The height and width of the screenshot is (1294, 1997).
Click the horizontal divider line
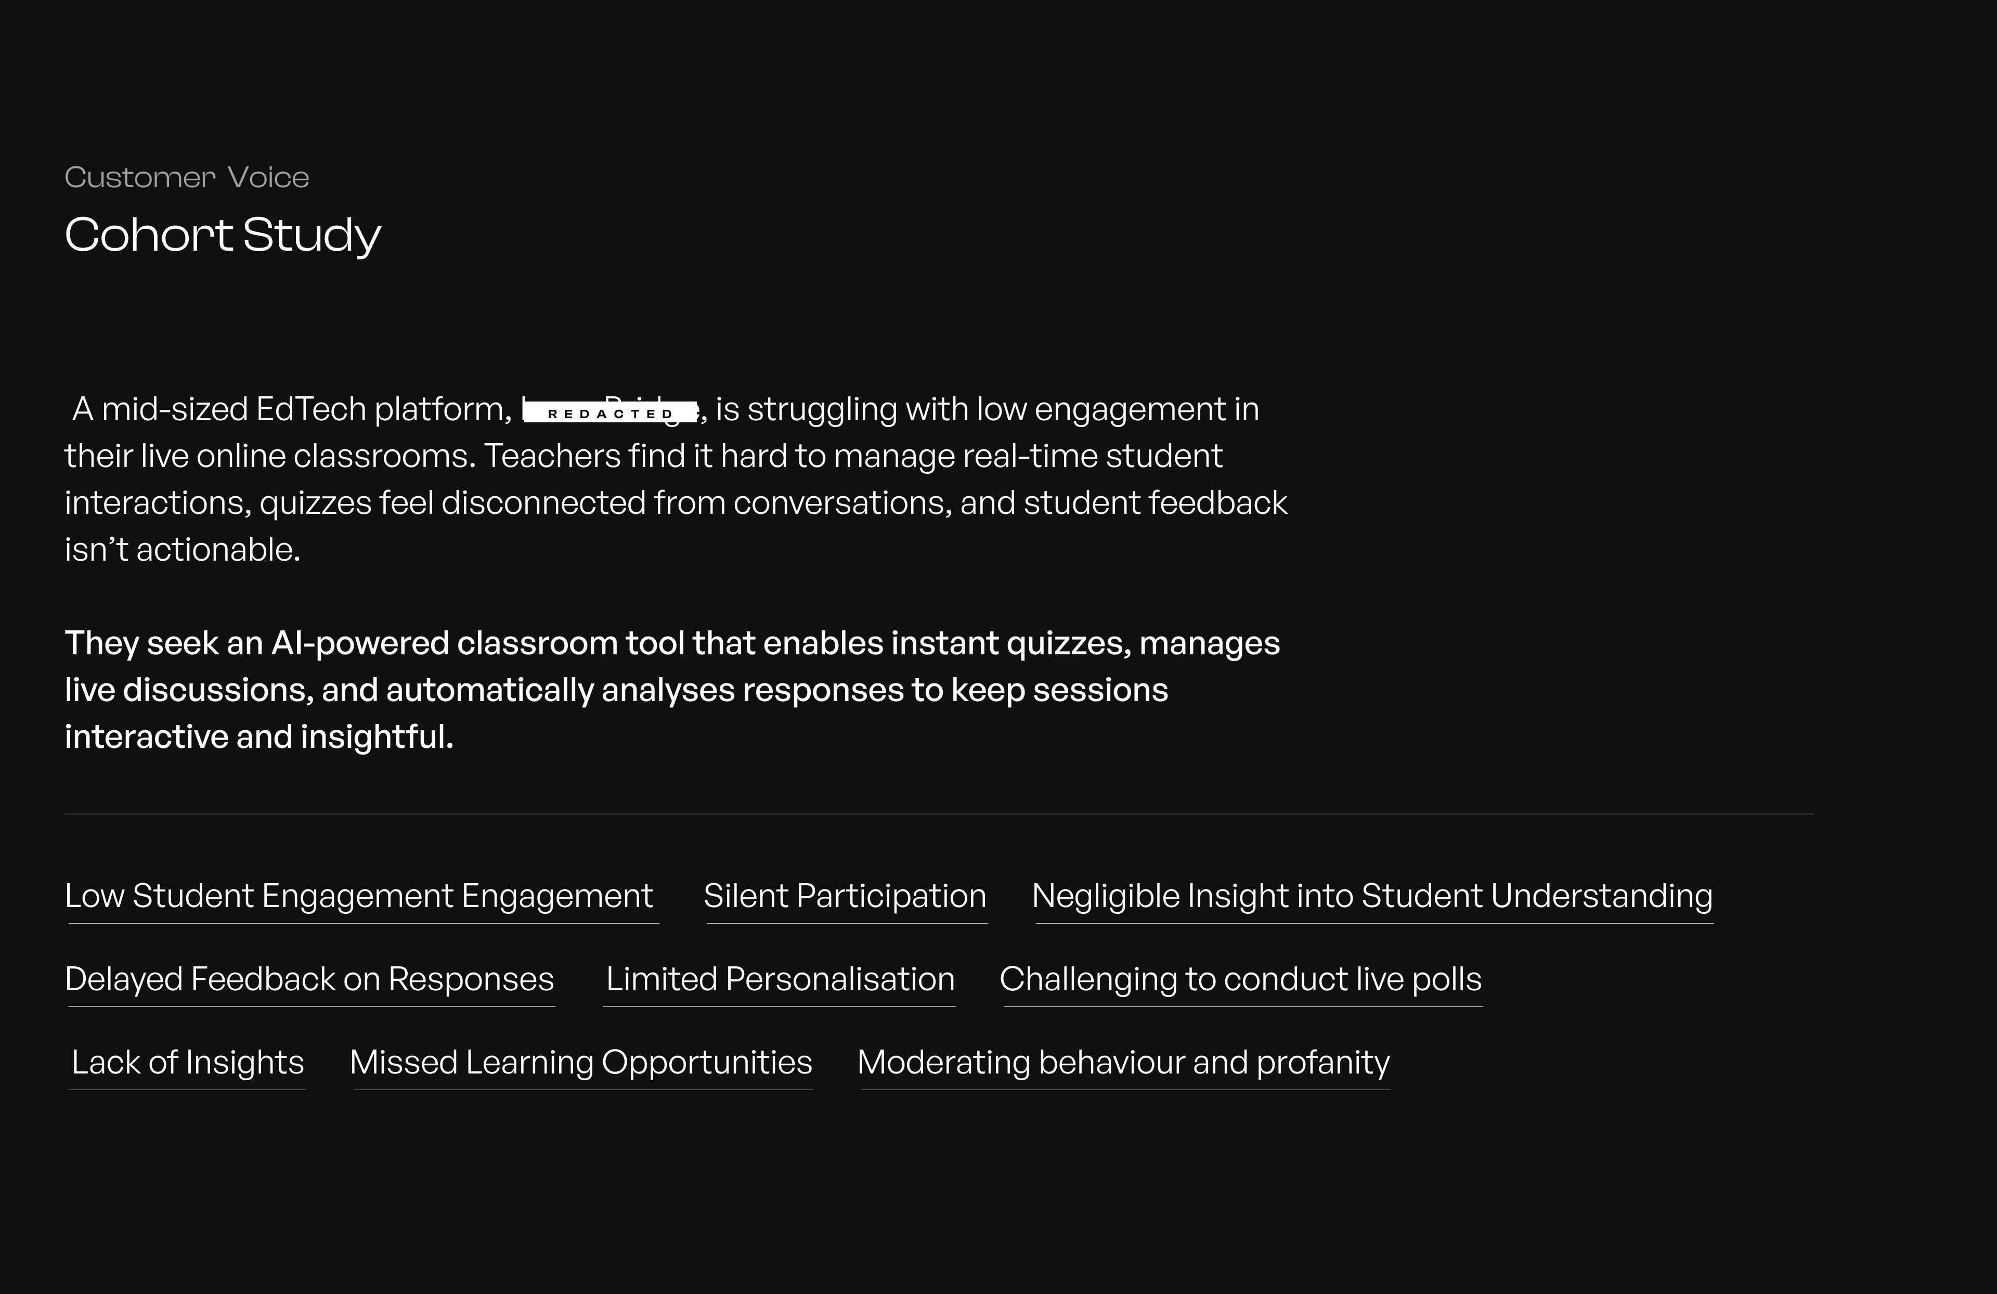point(939,814)
